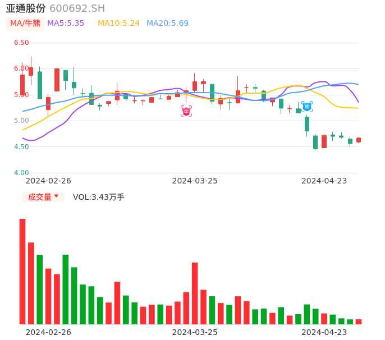385x340 pixels.
Task: Toggle the MA5:5.35 moving average legend
Action: click(x=66, y=24)
